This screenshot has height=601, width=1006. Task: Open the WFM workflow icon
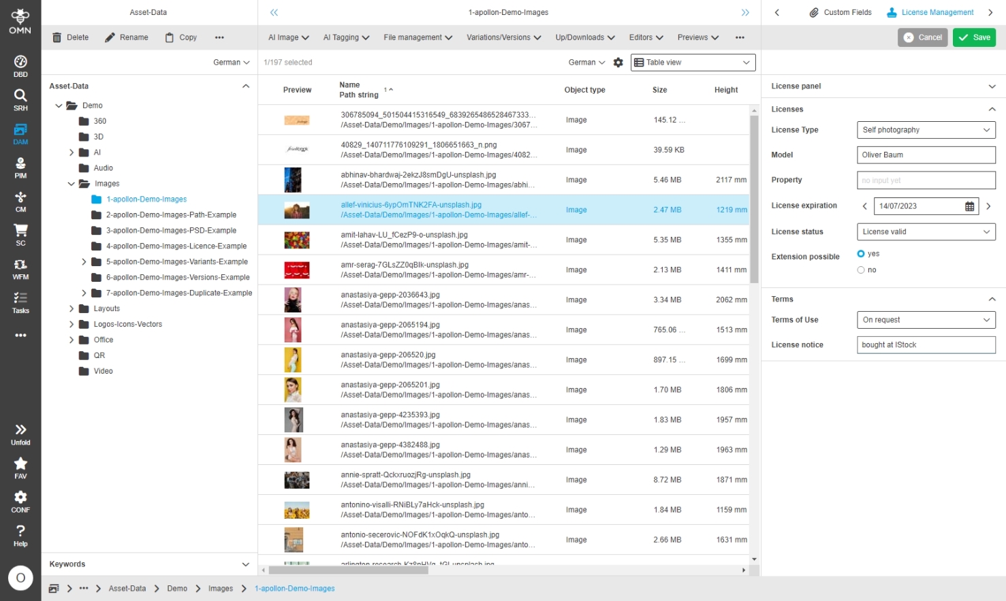(20, 268)
